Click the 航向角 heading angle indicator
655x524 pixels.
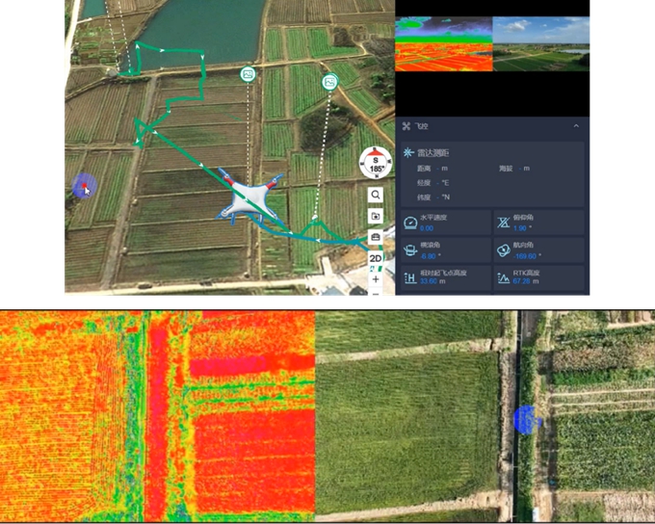click(x=537, y=250)
